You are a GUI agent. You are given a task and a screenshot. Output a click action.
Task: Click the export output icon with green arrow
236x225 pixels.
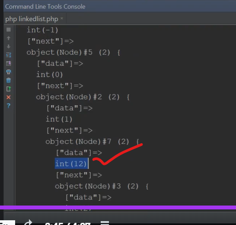(9, 89)
